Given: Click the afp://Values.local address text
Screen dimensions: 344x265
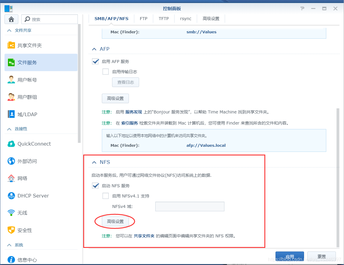Looking at the screenshot, I should pos(206,146).
